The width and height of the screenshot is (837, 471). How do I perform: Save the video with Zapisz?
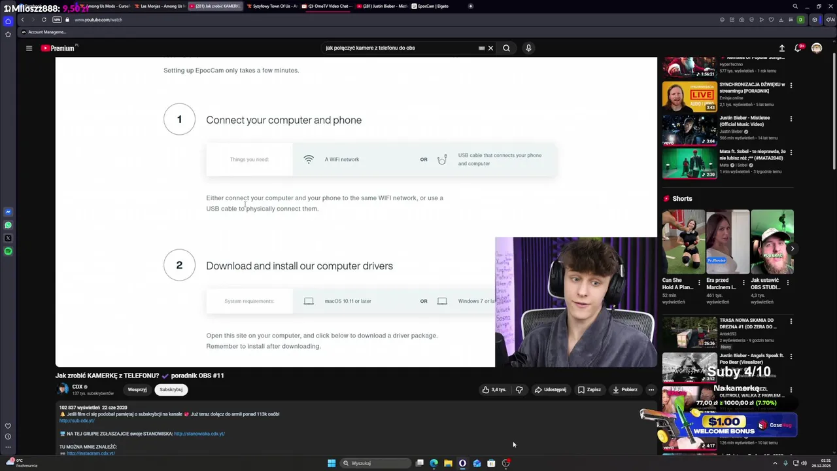589,390
